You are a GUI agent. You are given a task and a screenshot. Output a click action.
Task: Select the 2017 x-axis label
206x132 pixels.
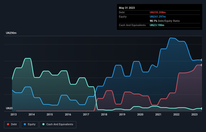pyautogui.click(x=86, y=114)
